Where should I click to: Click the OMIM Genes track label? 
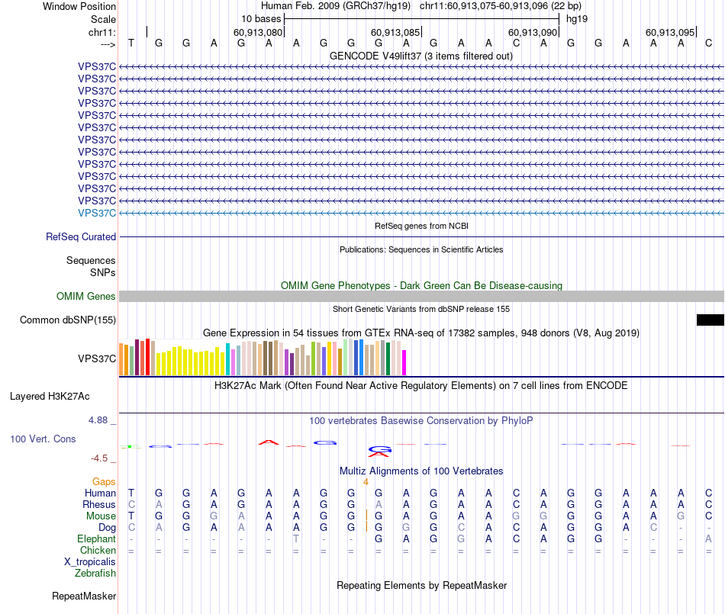coord(85,296)
